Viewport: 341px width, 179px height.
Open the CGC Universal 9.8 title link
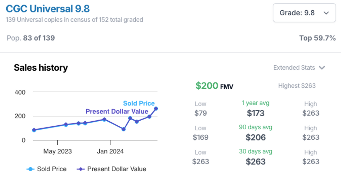[48, 9]
